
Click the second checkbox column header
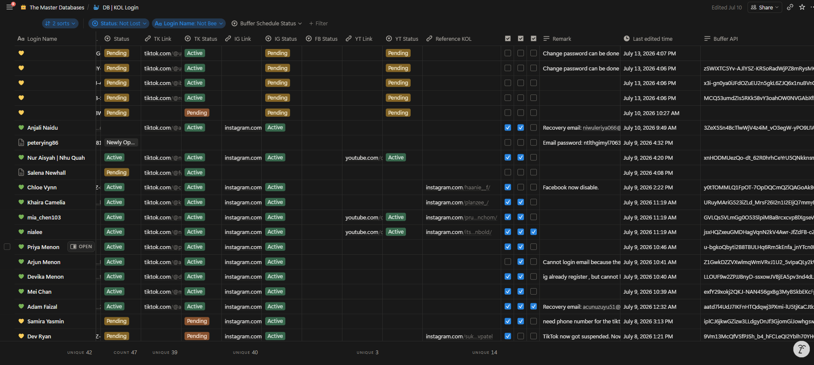tap(520, 39)
